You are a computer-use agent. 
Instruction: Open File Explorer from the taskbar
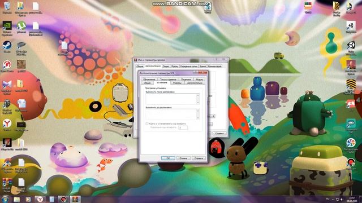[x=16, y=199]
